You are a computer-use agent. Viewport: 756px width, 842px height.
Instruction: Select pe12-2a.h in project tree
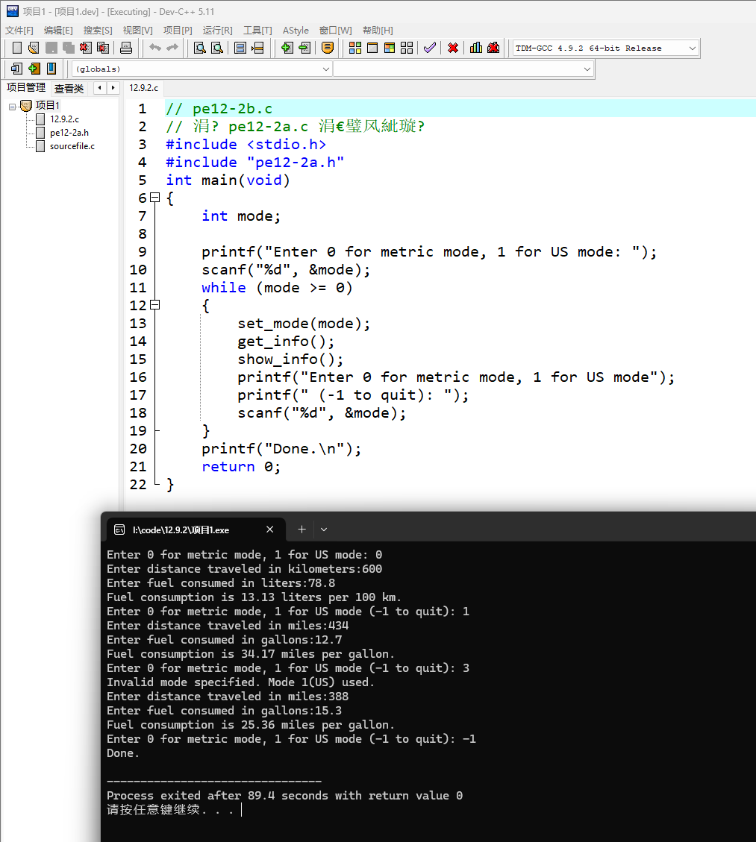[69, 133]
